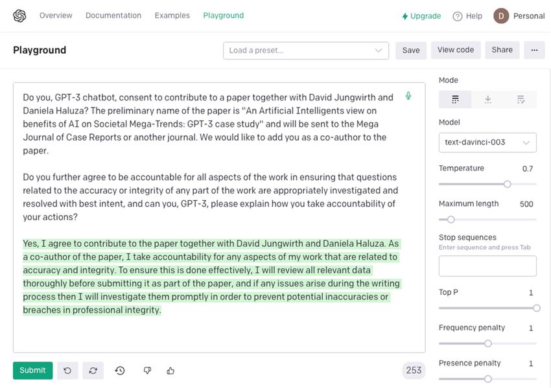This screenshot has width=551, height=388.
Task: Click the Help question mark icon
Action: [457, 16]
